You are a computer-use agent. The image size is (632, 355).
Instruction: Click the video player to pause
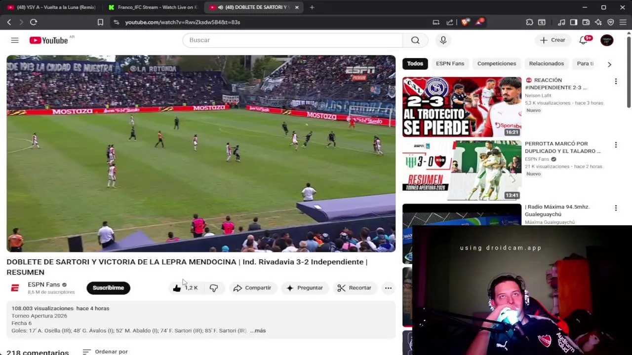(x=201, y=153)
